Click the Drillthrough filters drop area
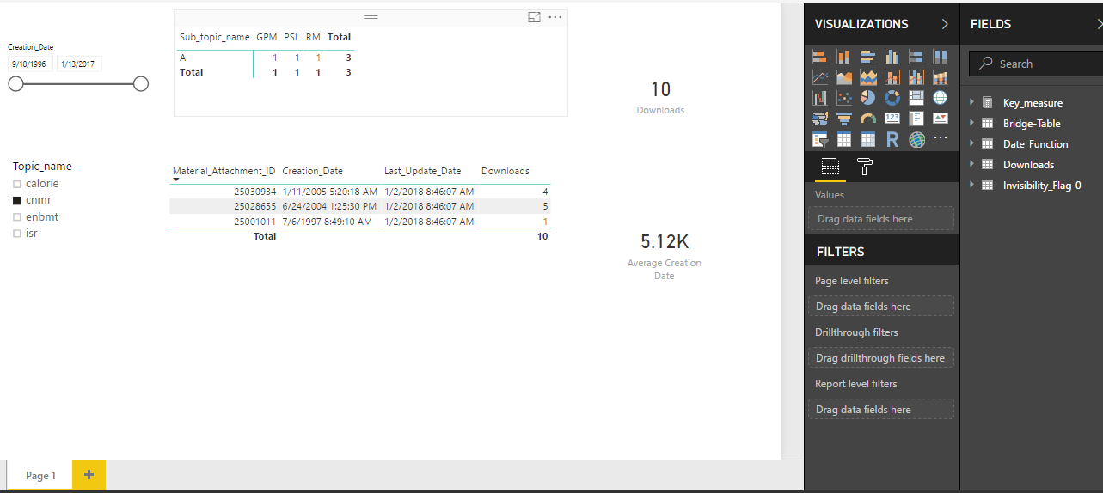Image resolution: width=1103 pixels, height=493 pixels. [881, 358]
